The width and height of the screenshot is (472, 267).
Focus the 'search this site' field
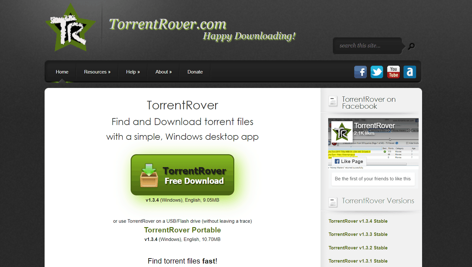[367, 46]
